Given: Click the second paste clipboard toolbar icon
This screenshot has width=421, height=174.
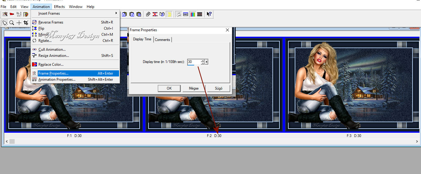Looking at the screenshot, I should coord(132,14).
